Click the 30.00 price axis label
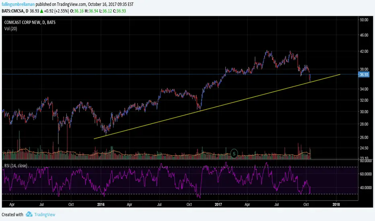The width and height of the screenshot is (375, 221). 364,112
